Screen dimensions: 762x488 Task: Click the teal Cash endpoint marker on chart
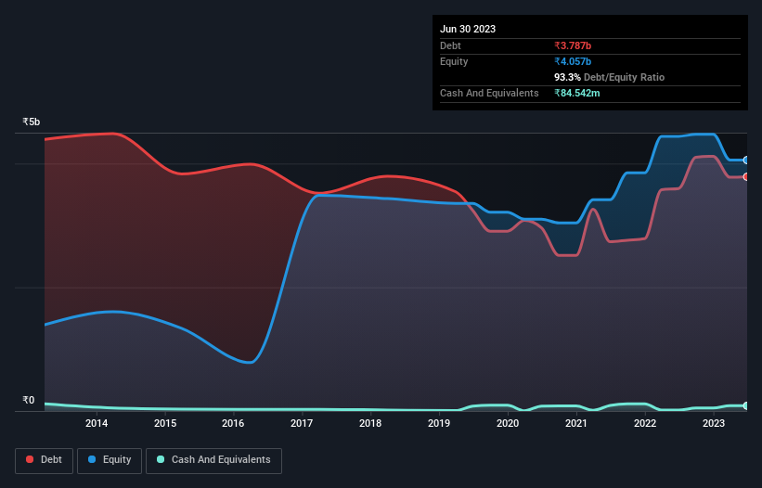tap(746, 405)
